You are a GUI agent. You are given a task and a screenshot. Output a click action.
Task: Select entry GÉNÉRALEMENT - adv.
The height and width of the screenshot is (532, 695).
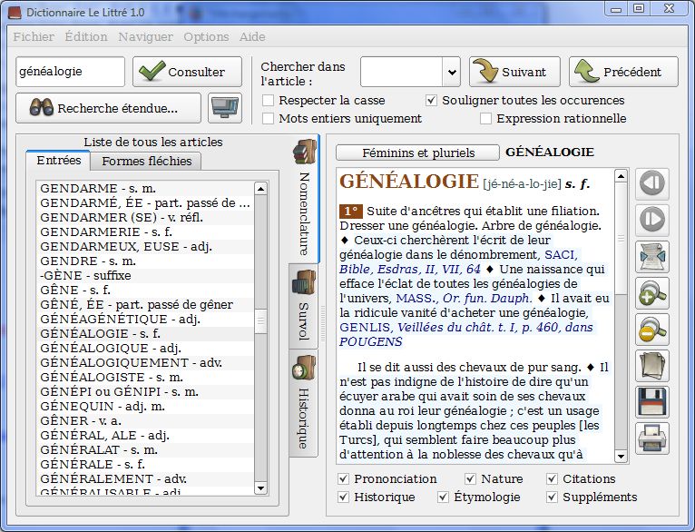click(146, 479)
